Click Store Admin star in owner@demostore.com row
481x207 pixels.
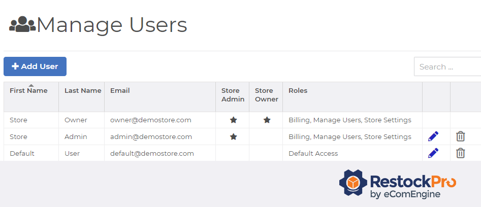tap(233, 120)
